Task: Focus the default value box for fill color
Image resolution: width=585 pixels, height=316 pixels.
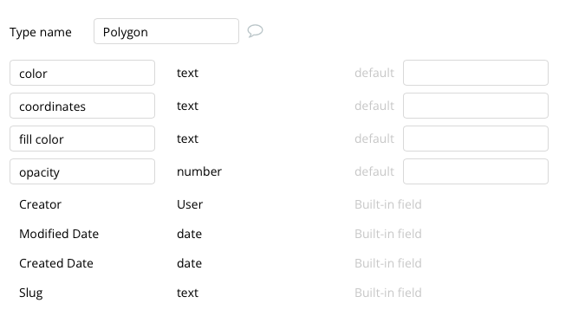Action: [476, 139]
